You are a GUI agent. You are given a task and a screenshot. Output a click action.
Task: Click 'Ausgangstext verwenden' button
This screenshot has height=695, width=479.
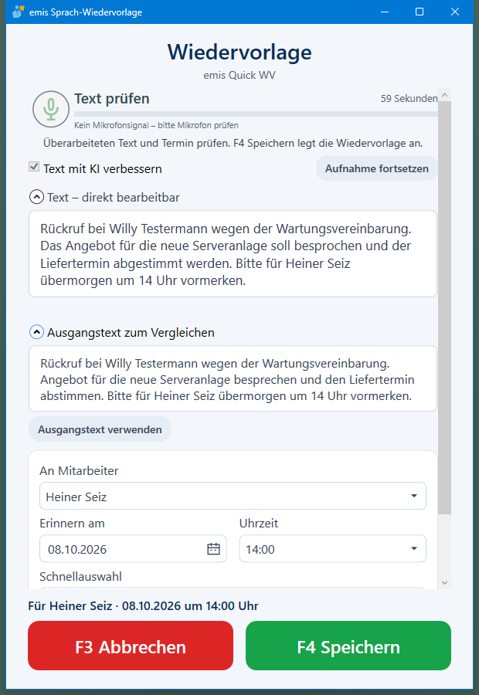pyautogui.click(x=100, y=429)
